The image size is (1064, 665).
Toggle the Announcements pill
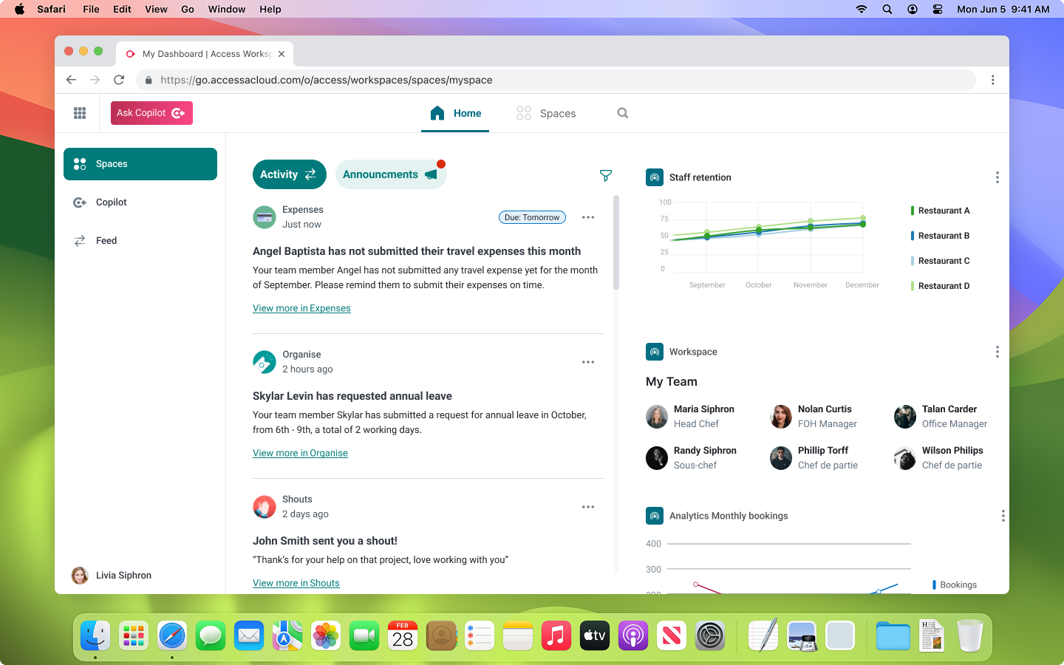[390, 174]
